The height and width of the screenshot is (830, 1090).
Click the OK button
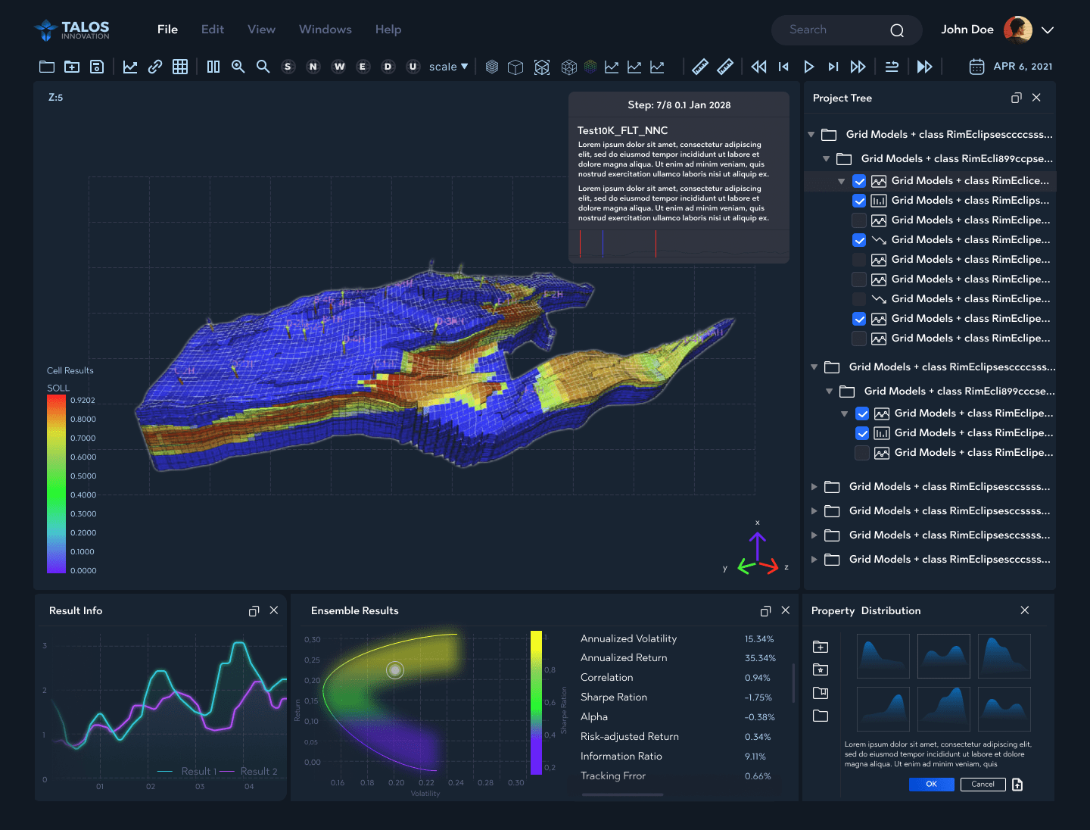[931, 785]
